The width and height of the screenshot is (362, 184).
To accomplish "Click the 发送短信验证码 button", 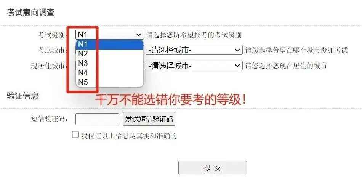I will point(149,119).
